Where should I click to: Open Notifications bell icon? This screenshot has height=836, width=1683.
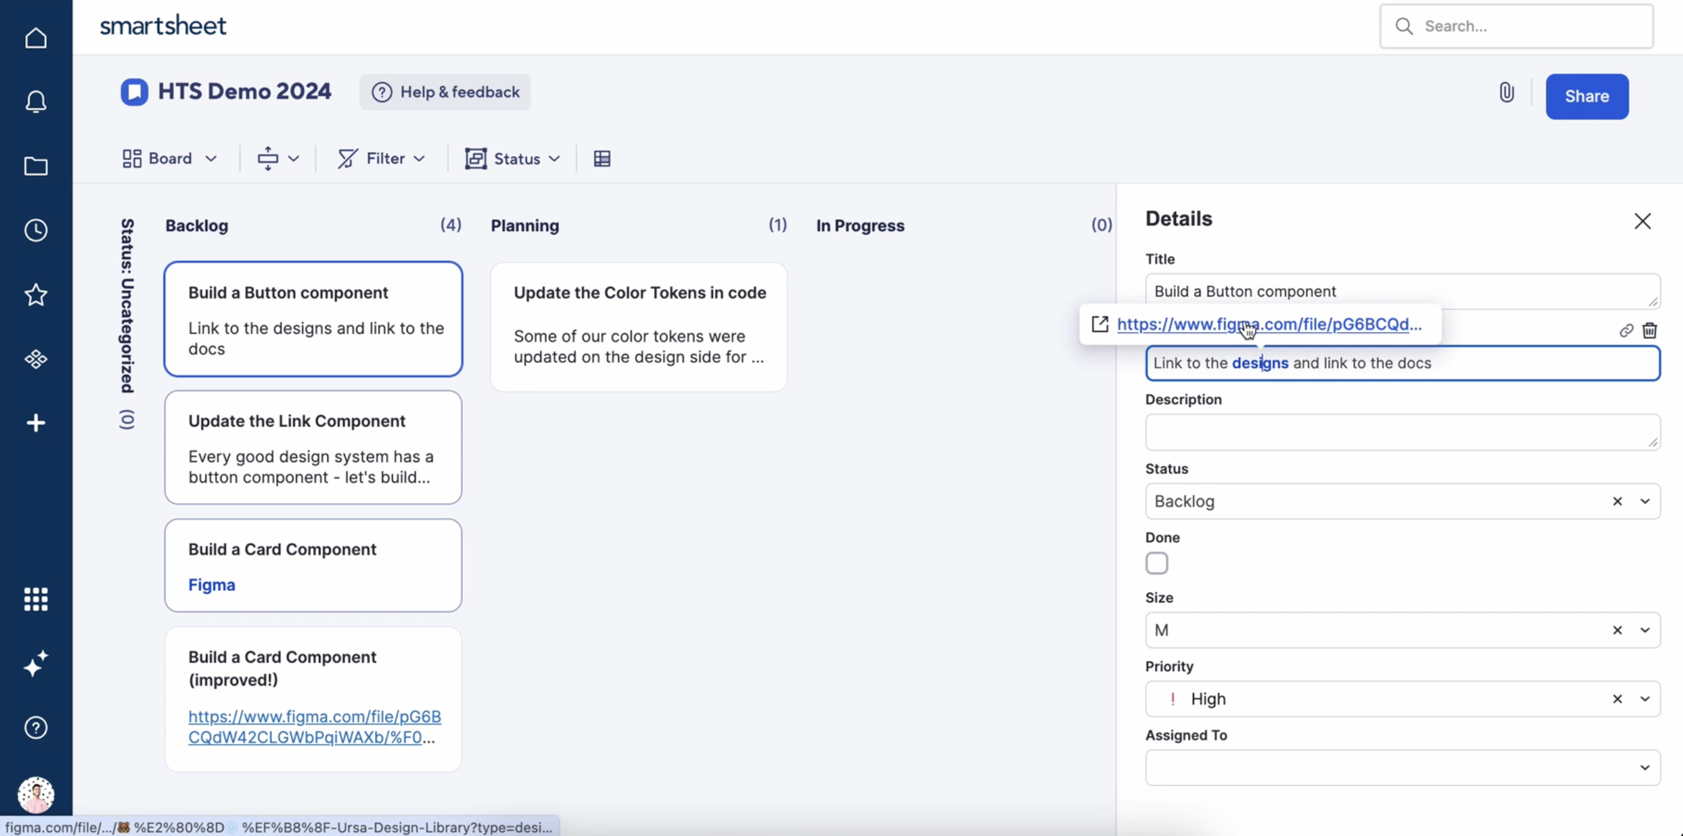[36, 101]
